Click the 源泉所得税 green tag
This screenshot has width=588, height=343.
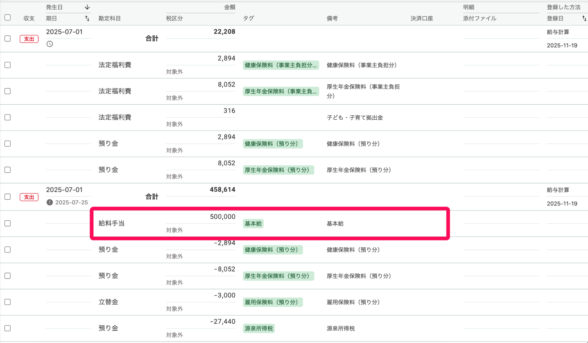pos(259,328)
